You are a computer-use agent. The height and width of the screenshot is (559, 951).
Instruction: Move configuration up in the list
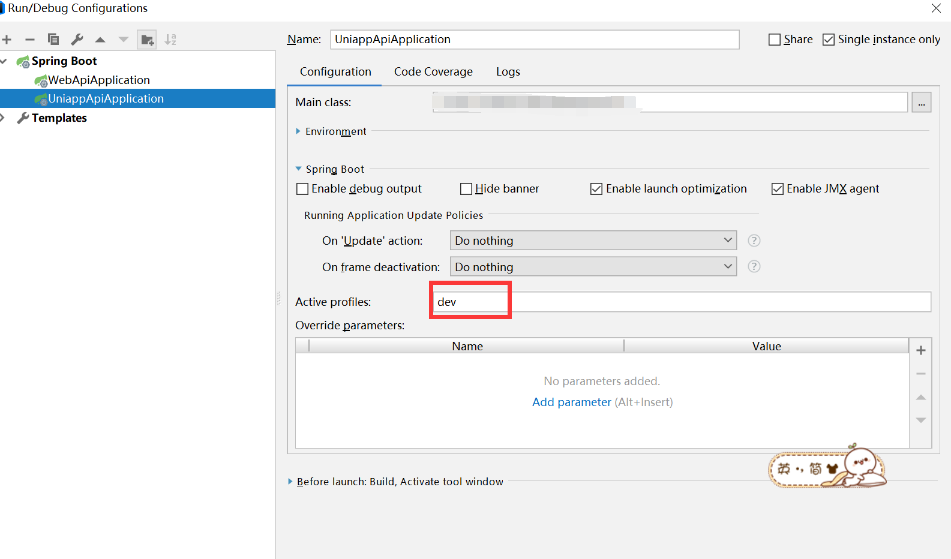coord(100,40)
